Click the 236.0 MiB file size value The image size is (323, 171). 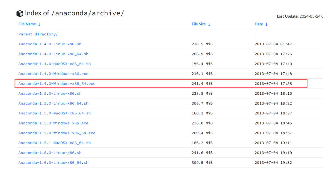tap(202, 123)
